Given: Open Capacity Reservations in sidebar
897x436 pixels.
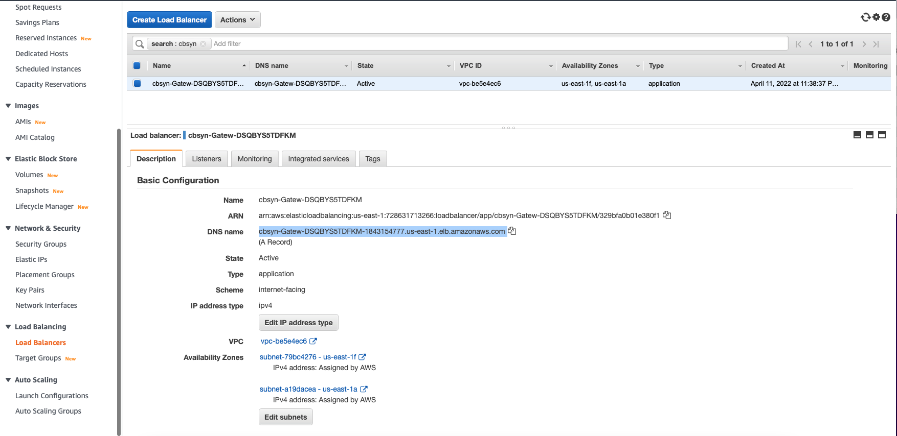Looking at the screenshot, I should [x=51, y=84].
